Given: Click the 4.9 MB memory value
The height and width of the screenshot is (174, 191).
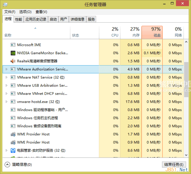Looking at the screenshot, I should point(134,69).
